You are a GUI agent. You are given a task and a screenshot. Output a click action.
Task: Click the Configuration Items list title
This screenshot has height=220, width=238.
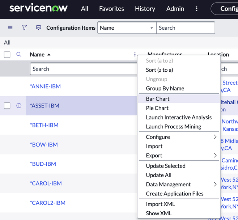(71, 28)
